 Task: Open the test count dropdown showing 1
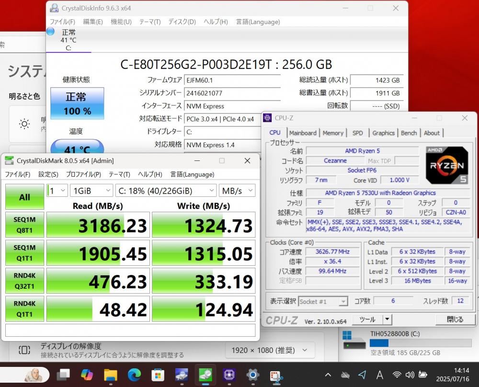[x=57, y=191]
